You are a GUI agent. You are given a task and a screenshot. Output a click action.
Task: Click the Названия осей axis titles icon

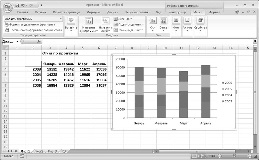coord(105,21)
